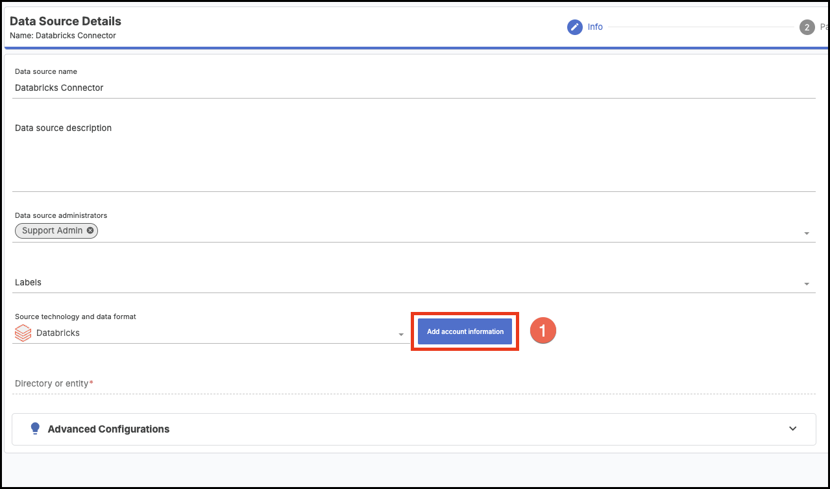Click the red number 1 callout badge

point(543,331)
